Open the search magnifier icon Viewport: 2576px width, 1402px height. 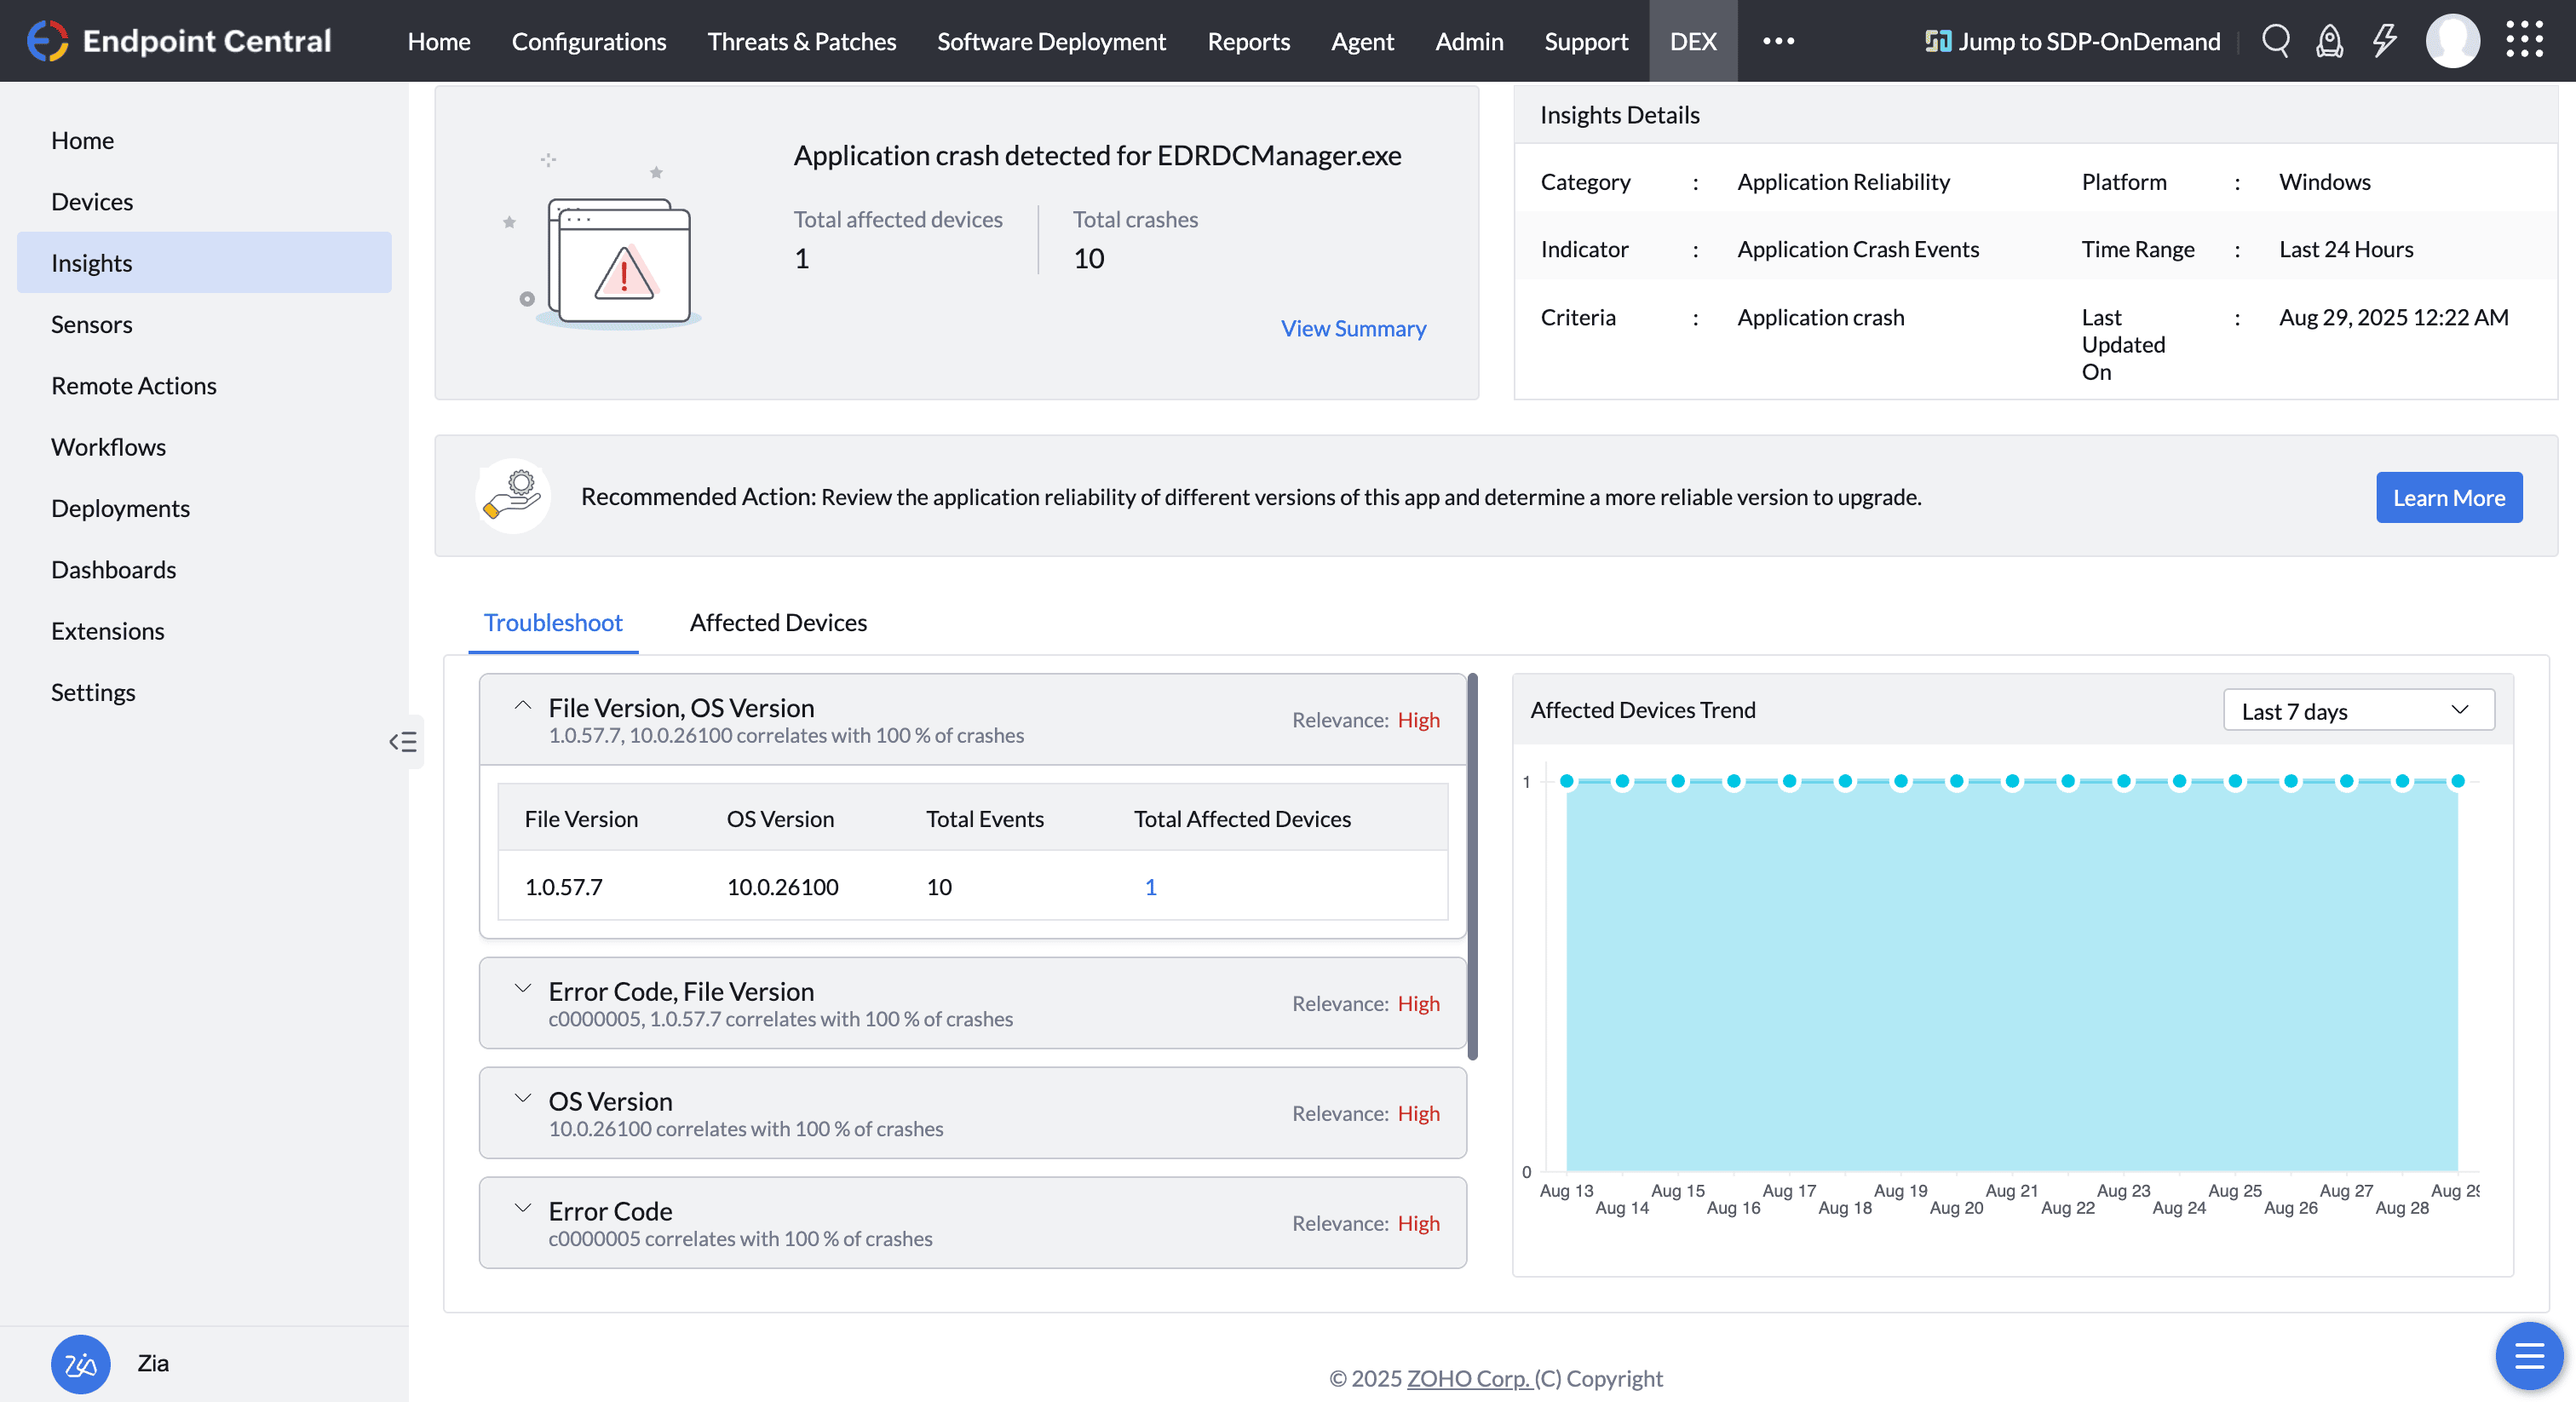2275,41
